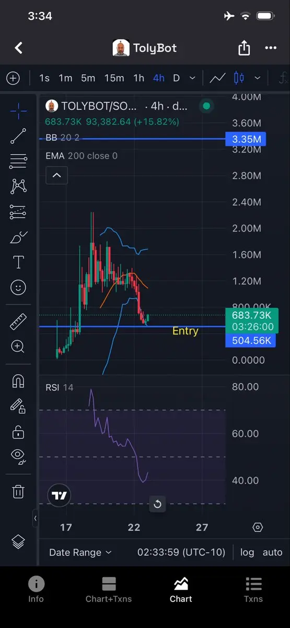Switch to the Txns tab
Image resolution: width=290 pixels, height=628 pixels.
pos(253,590)
